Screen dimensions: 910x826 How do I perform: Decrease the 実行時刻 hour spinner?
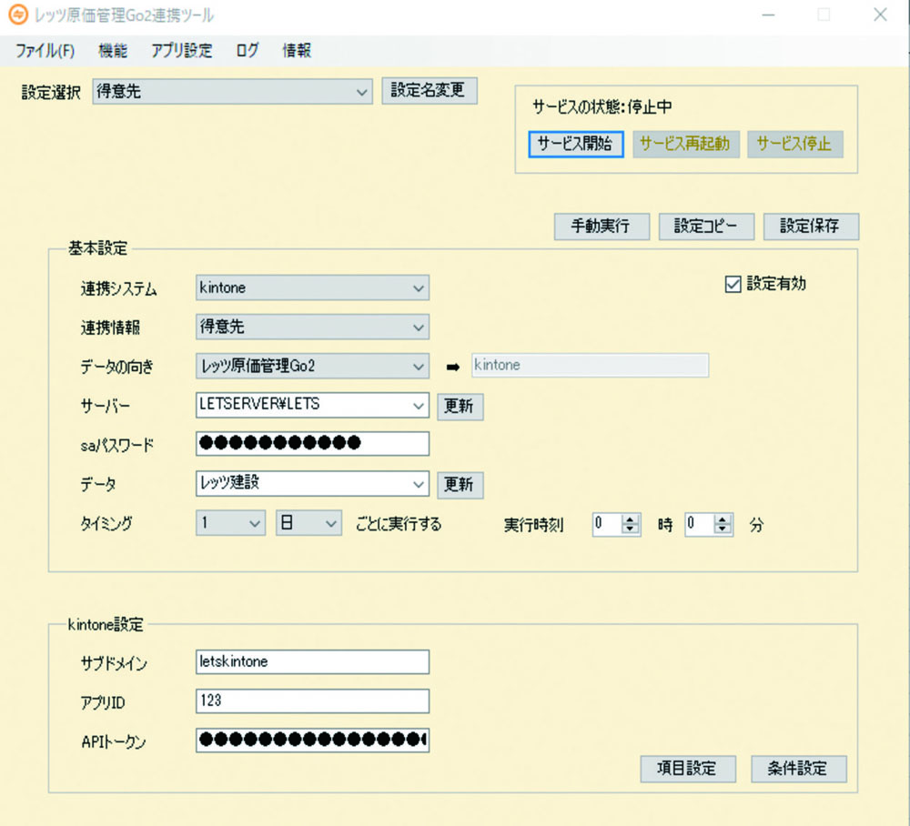pos(631,529)
